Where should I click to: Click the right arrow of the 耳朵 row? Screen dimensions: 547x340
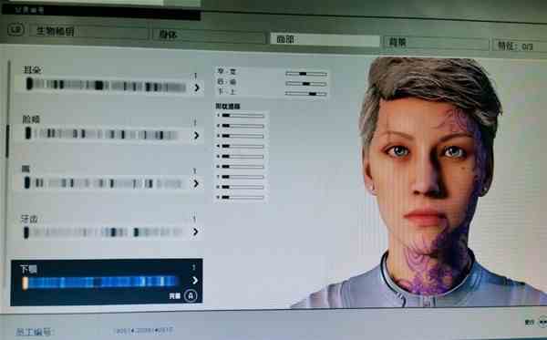pyautogui.click(x=197, y=88)
